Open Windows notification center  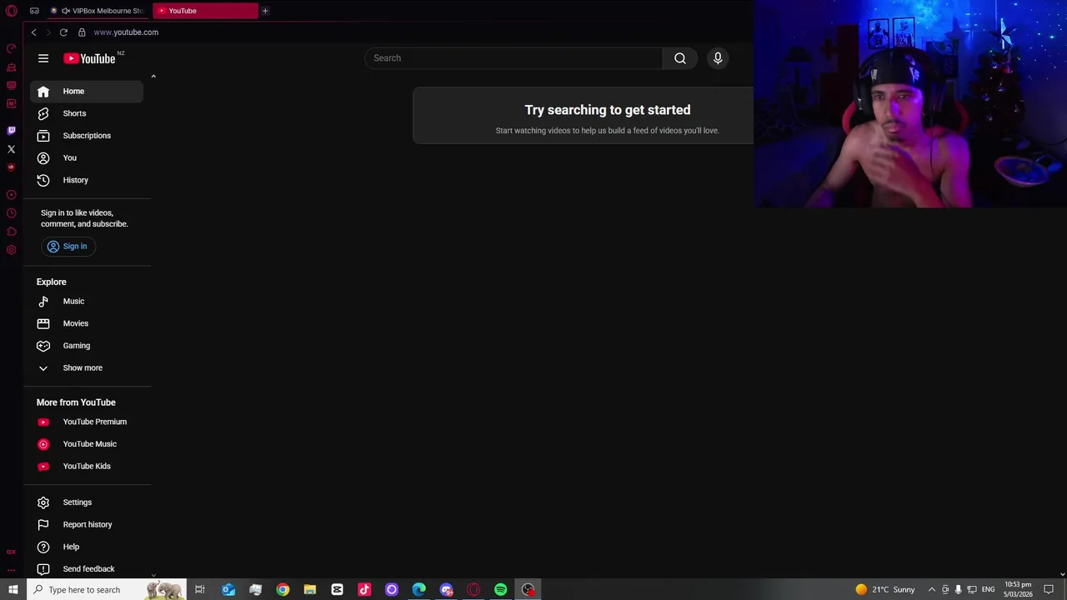(1049, 590)
